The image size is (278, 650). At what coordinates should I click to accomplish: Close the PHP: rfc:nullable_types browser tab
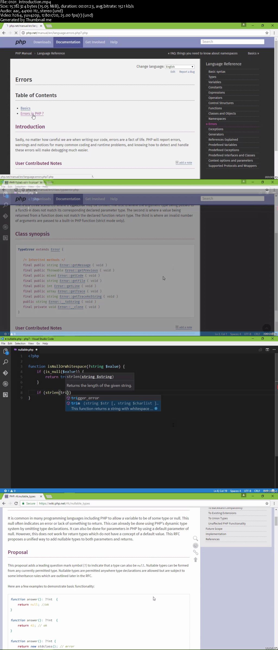(x=41, y=496)
